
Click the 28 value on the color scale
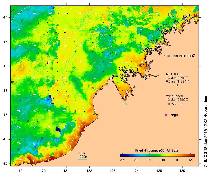(136, 160)
